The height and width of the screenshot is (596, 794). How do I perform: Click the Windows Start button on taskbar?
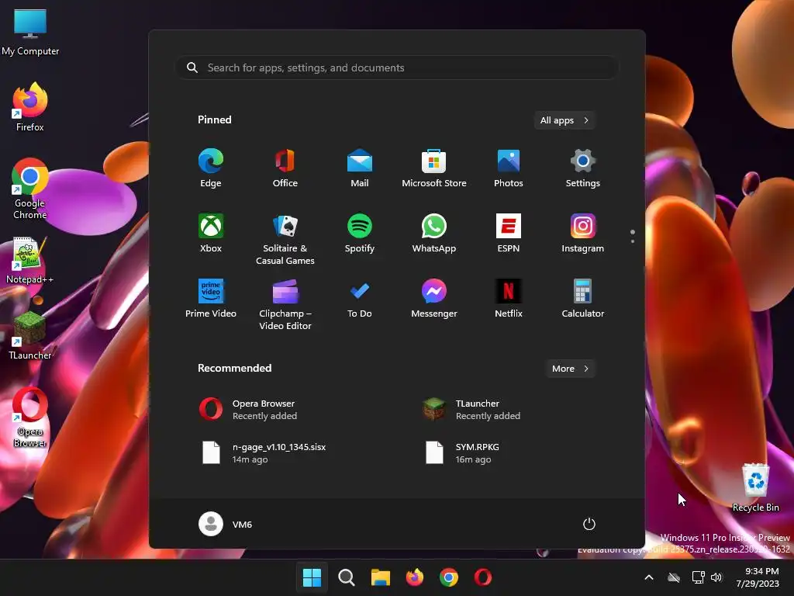coord(312,577)
